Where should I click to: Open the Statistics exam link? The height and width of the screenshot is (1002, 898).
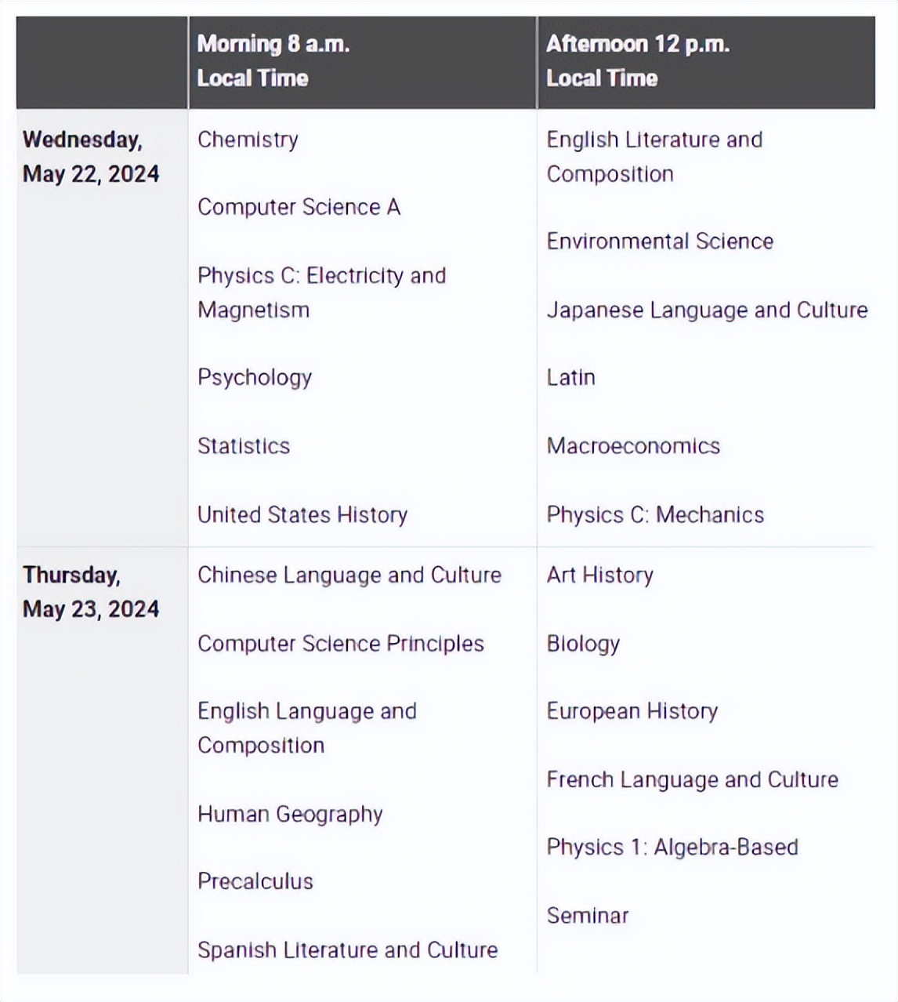coord(244,446)
